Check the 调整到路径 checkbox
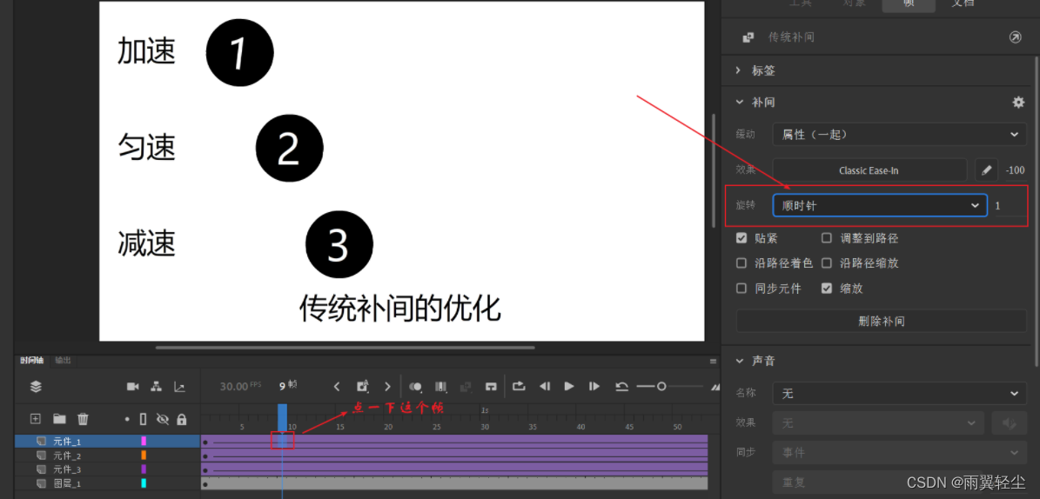1040x499 pixels. (827, 238)
